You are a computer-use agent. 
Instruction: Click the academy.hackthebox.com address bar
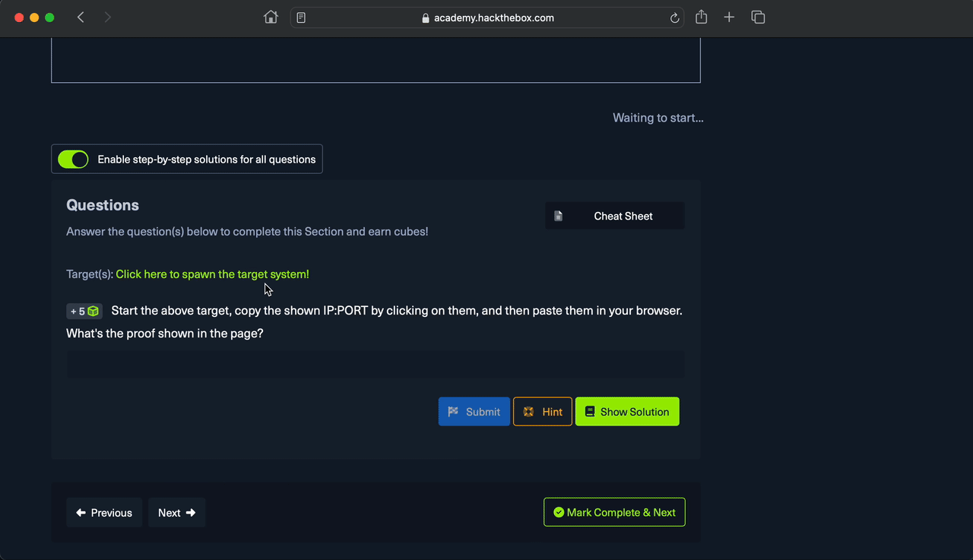(486, 17)
